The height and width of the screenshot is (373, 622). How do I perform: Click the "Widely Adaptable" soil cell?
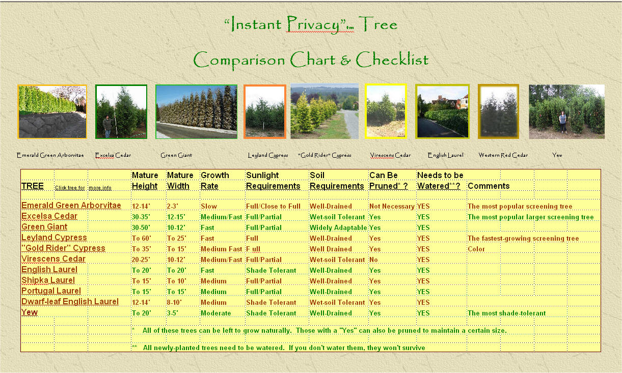[x=338, y=228]
